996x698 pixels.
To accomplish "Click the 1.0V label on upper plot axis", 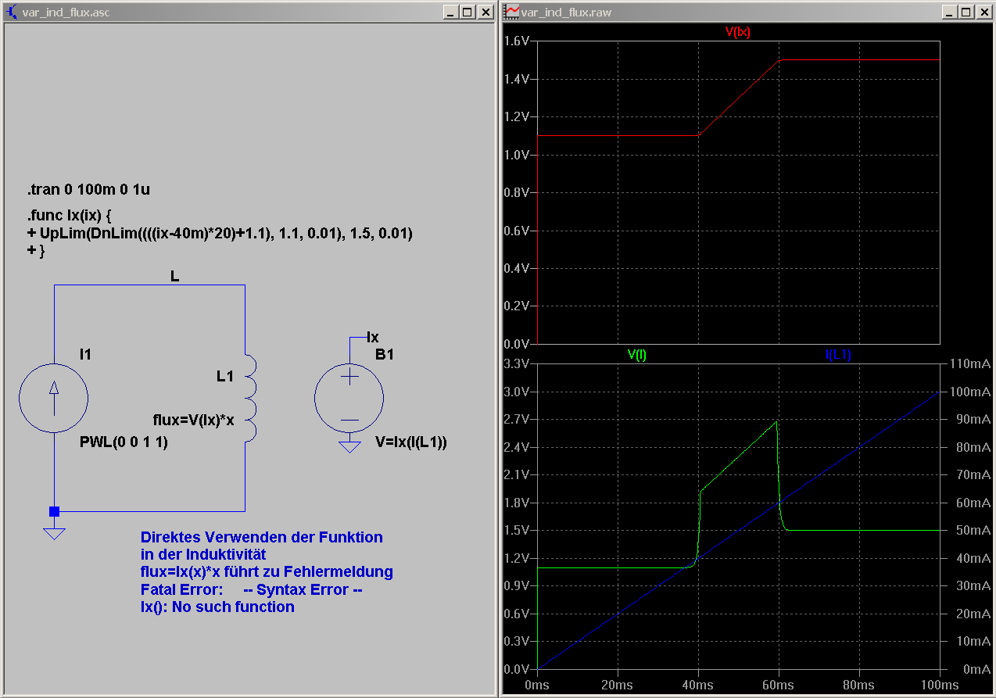I will [518, 155].
